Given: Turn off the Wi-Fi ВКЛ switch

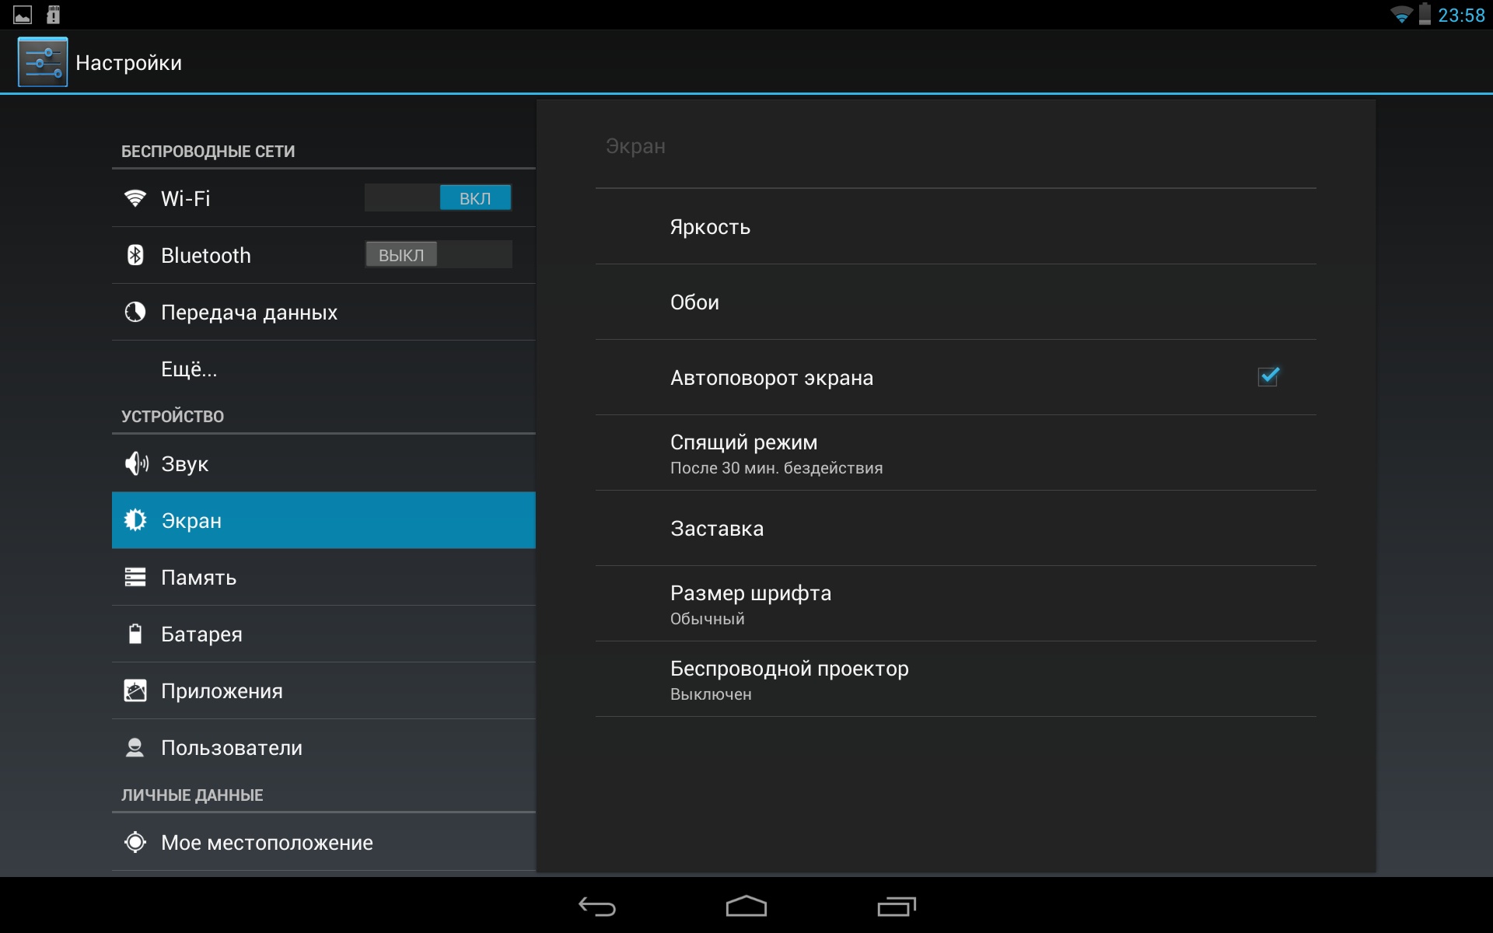Looking at the screenshot, I should [438, 198].
